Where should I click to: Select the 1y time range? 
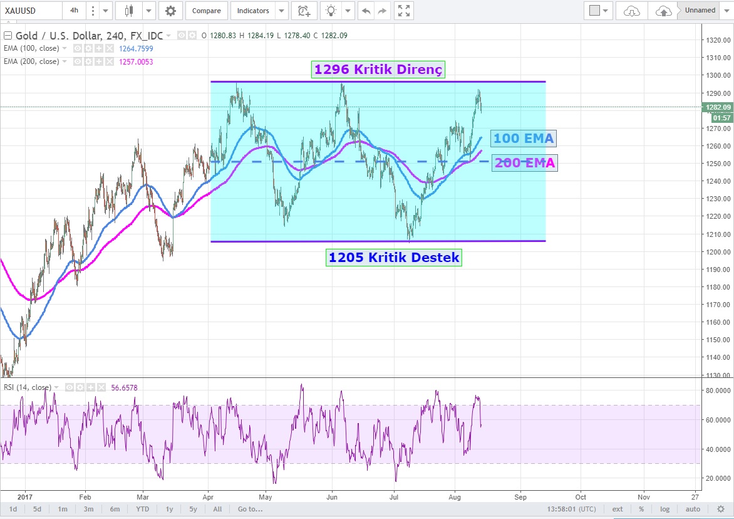169,509
